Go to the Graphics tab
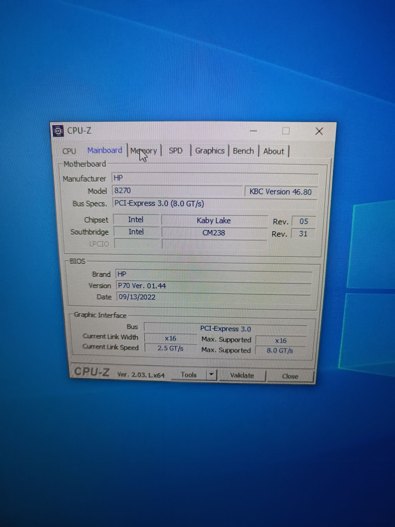Screen dimensions: 395x527 coord(210,151)
